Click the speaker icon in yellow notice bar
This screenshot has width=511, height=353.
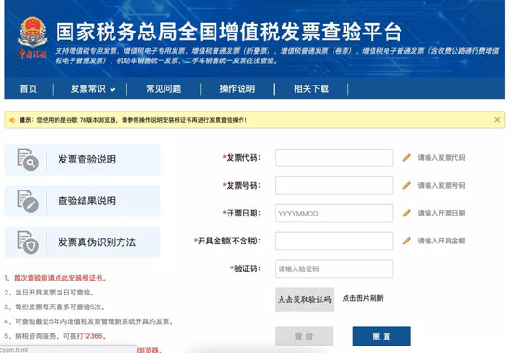[12, 120]
